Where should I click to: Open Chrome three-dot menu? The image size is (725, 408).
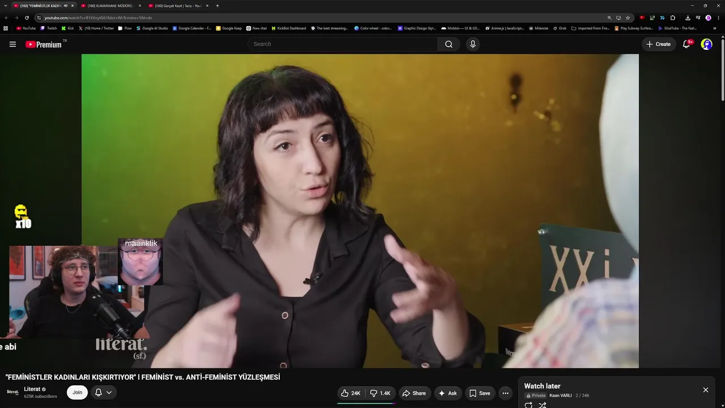(x=718, y=18)
